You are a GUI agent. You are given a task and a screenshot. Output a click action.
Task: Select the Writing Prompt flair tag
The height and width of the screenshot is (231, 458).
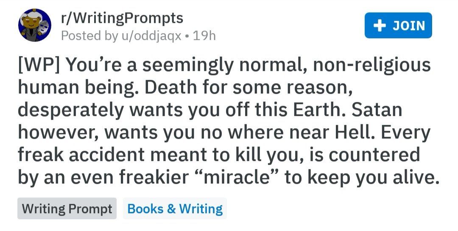click(x=67, y=208)
